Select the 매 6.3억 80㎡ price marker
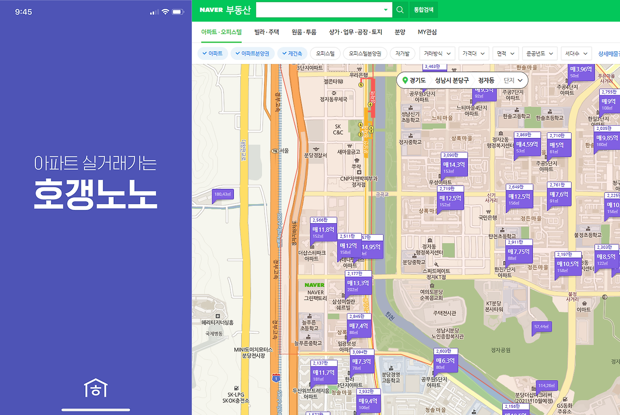 [445, 361]
